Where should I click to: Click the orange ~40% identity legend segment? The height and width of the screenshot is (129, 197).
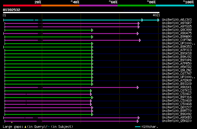(60, 6)
